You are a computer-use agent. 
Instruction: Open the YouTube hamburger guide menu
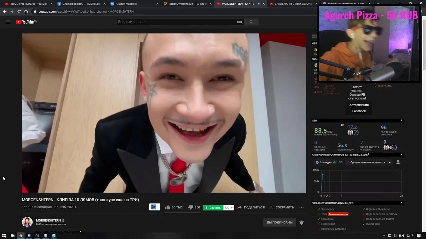tap(8, 22)
